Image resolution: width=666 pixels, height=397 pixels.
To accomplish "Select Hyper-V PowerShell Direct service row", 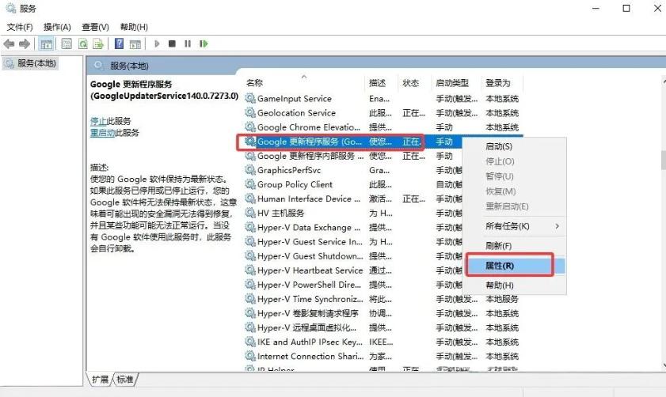I will (x=352, y=285).
